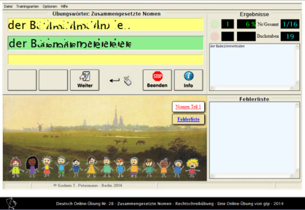Image resolution: width=305 pixels, height=210 pixels.
Task: Click the computer mouse icon
Action: (x=128, y=81)
